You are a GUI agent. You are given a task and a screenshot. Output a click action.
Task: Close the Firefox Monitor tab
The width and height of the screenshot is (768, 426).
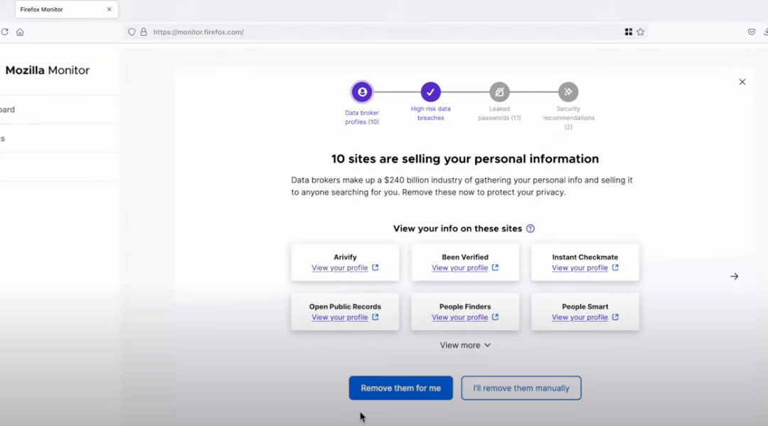(x=109, y=10)
